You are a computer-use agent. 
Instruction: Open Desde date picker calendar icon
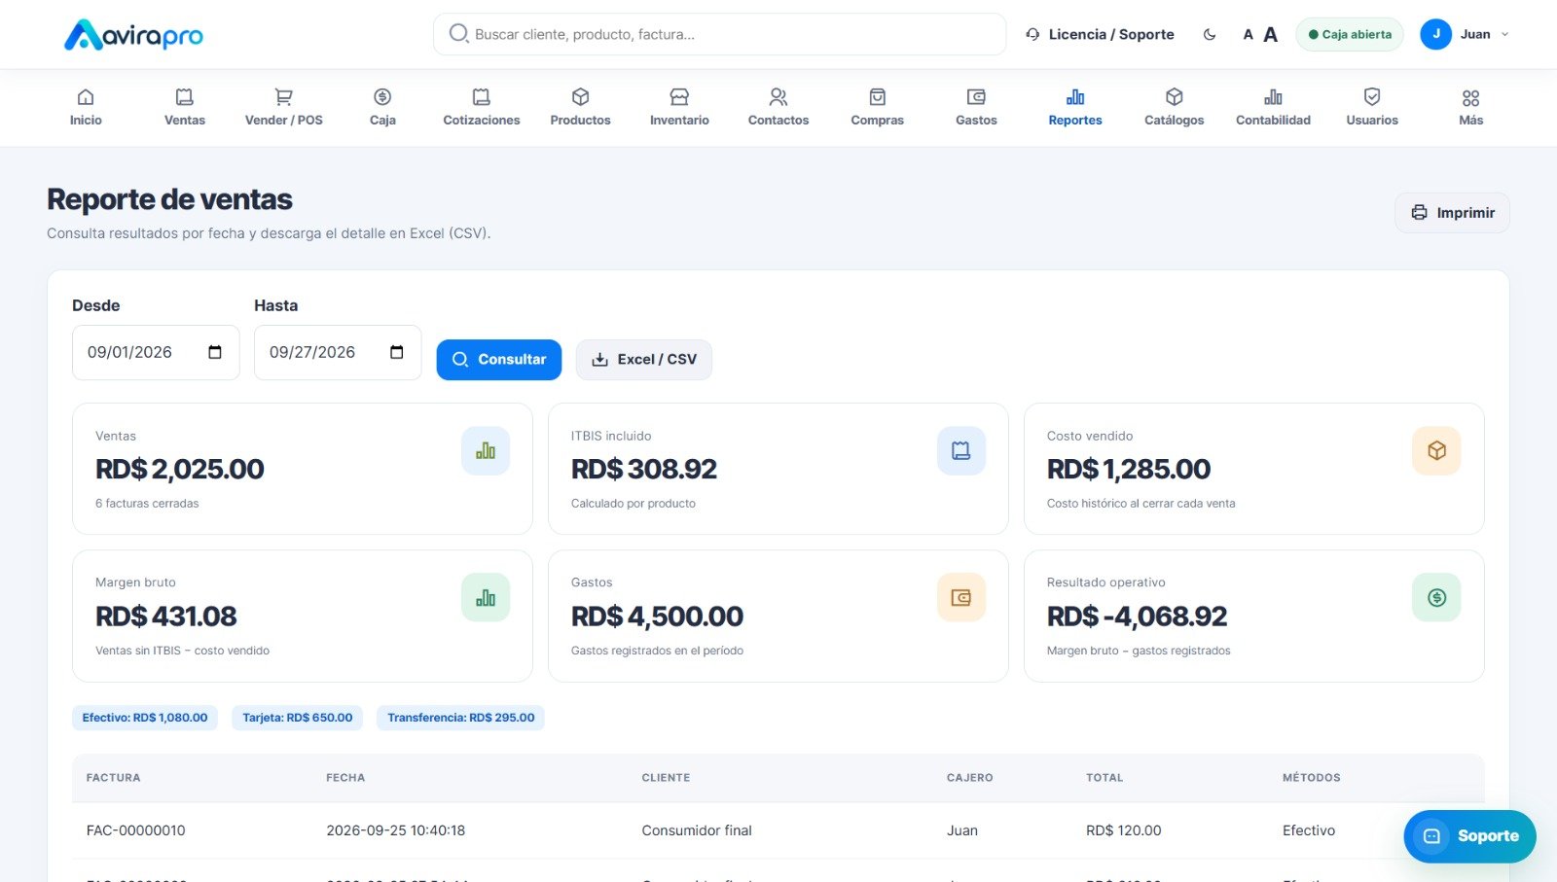[215, 352]
